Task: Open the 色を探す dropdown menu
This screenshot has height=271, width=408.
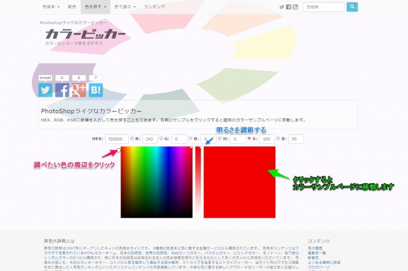Action: 95,7
